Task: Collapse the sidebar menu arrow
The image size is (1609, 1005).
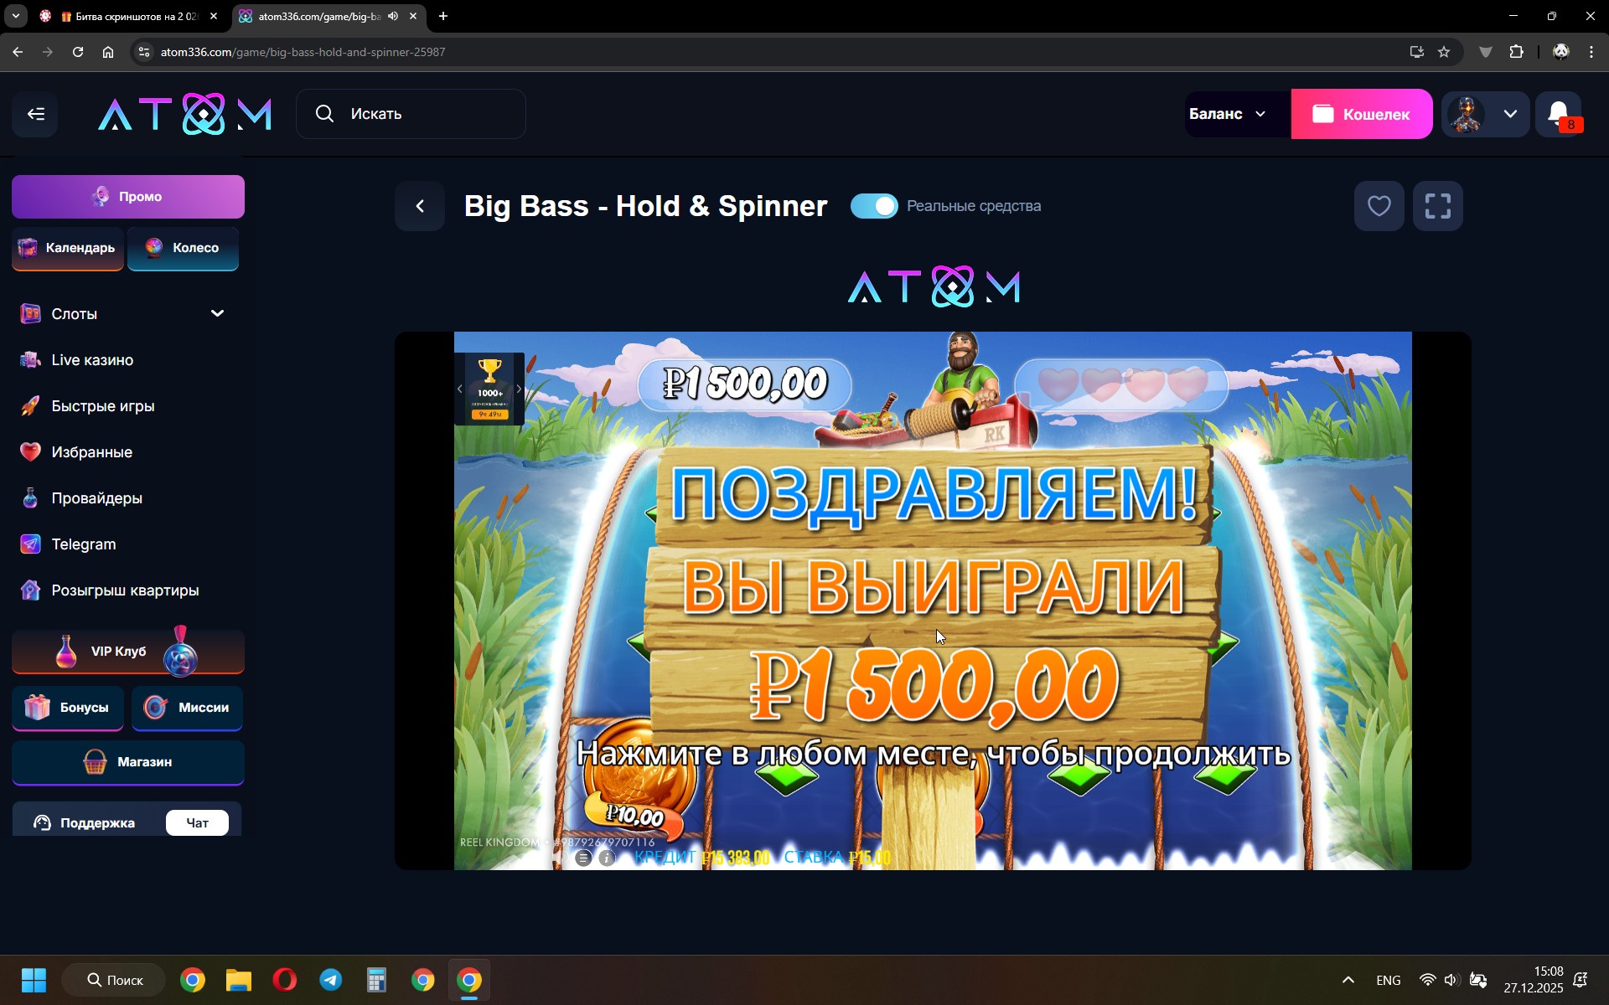Action: [x=35, y=114]
